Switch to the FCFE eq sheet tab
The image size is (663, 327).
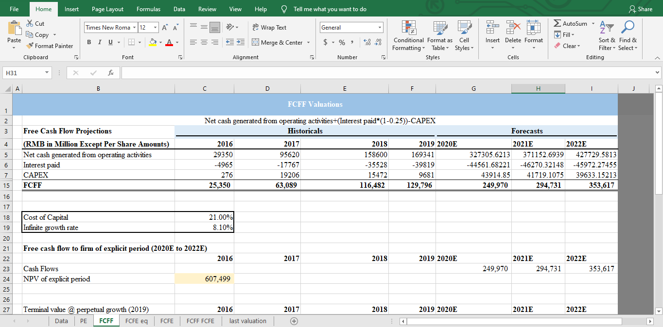[x=136, y=321]
